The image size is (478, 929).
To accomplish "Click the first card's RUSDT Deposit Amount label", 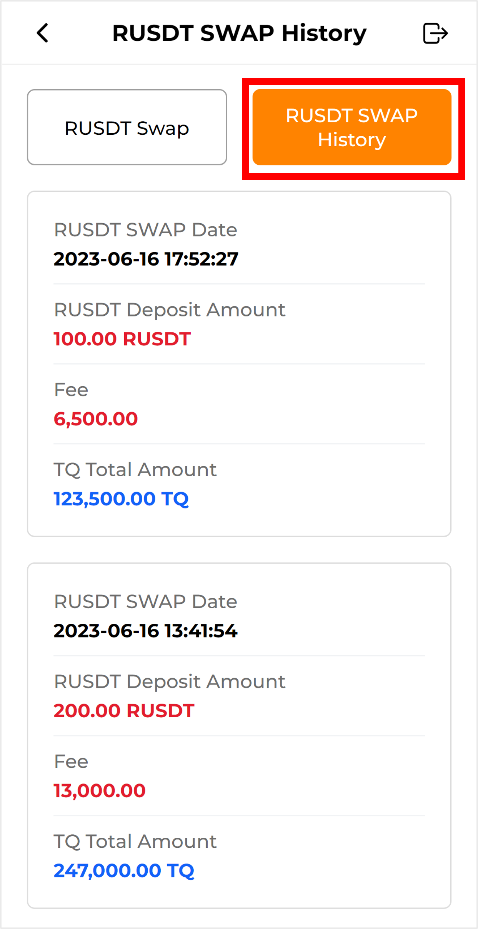I will coord(170,310).
